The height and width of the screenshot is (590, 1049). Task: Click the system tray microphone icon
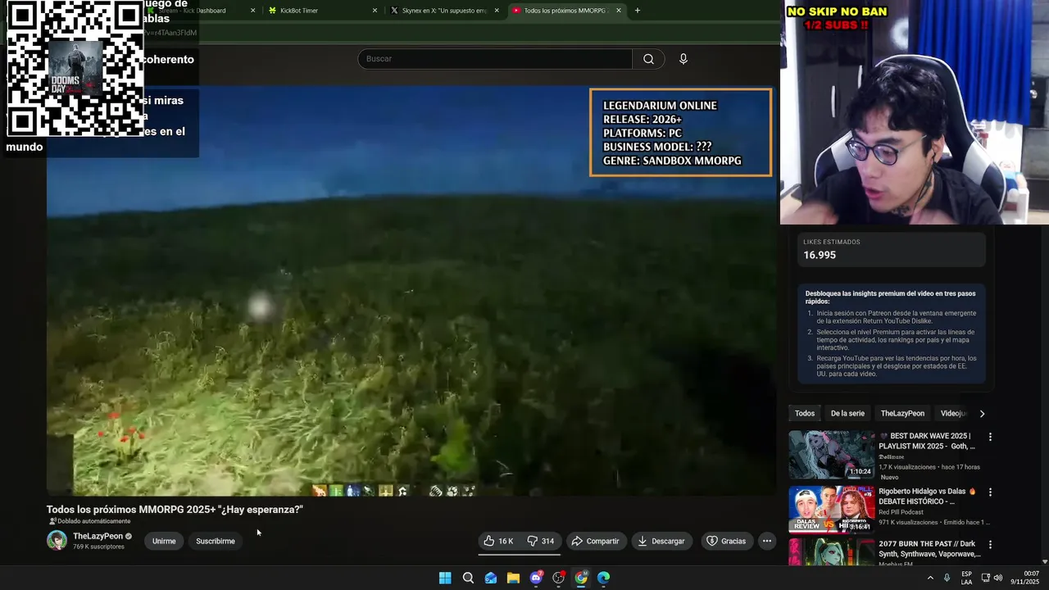[x=947, y=578]
